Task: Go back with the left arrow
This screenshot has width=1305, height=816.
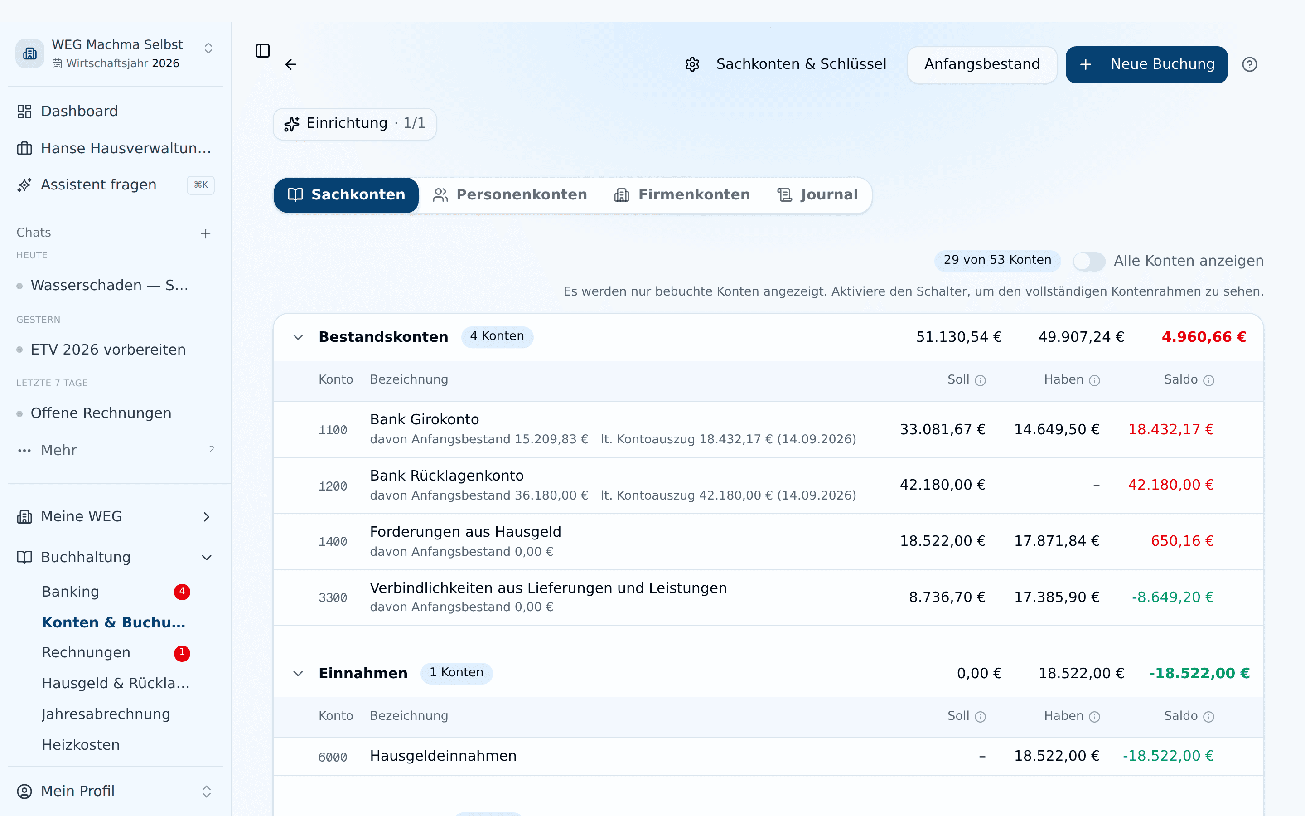Action: tap(290, 65)
